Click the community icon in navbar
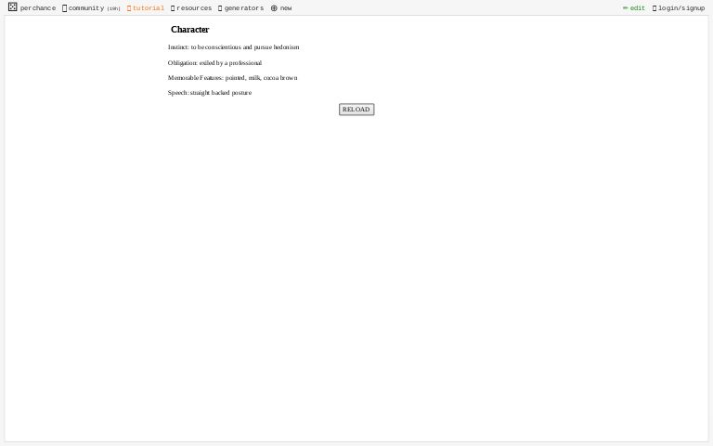 click(64, 8)
